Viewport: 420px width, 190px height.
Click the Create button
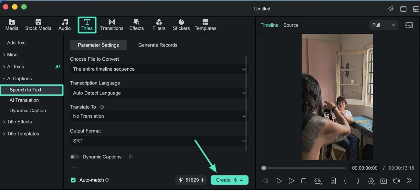coord(229,180)
